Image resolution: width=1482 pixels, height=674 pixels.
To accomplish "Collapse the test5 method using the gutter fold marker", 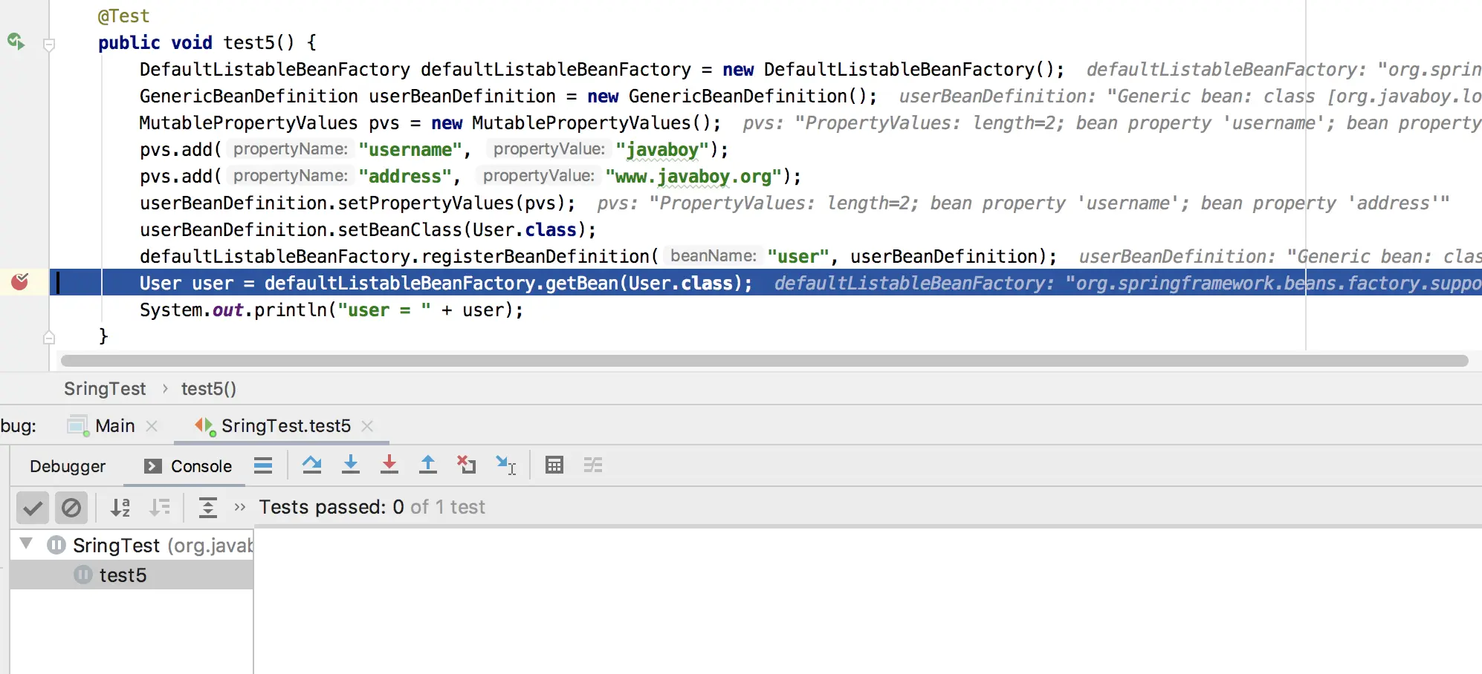I will (x=49, y=45).
